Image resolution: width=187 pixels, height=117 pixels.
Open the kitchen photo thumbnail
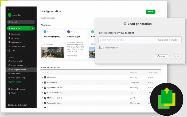click(x=52, y=53)
